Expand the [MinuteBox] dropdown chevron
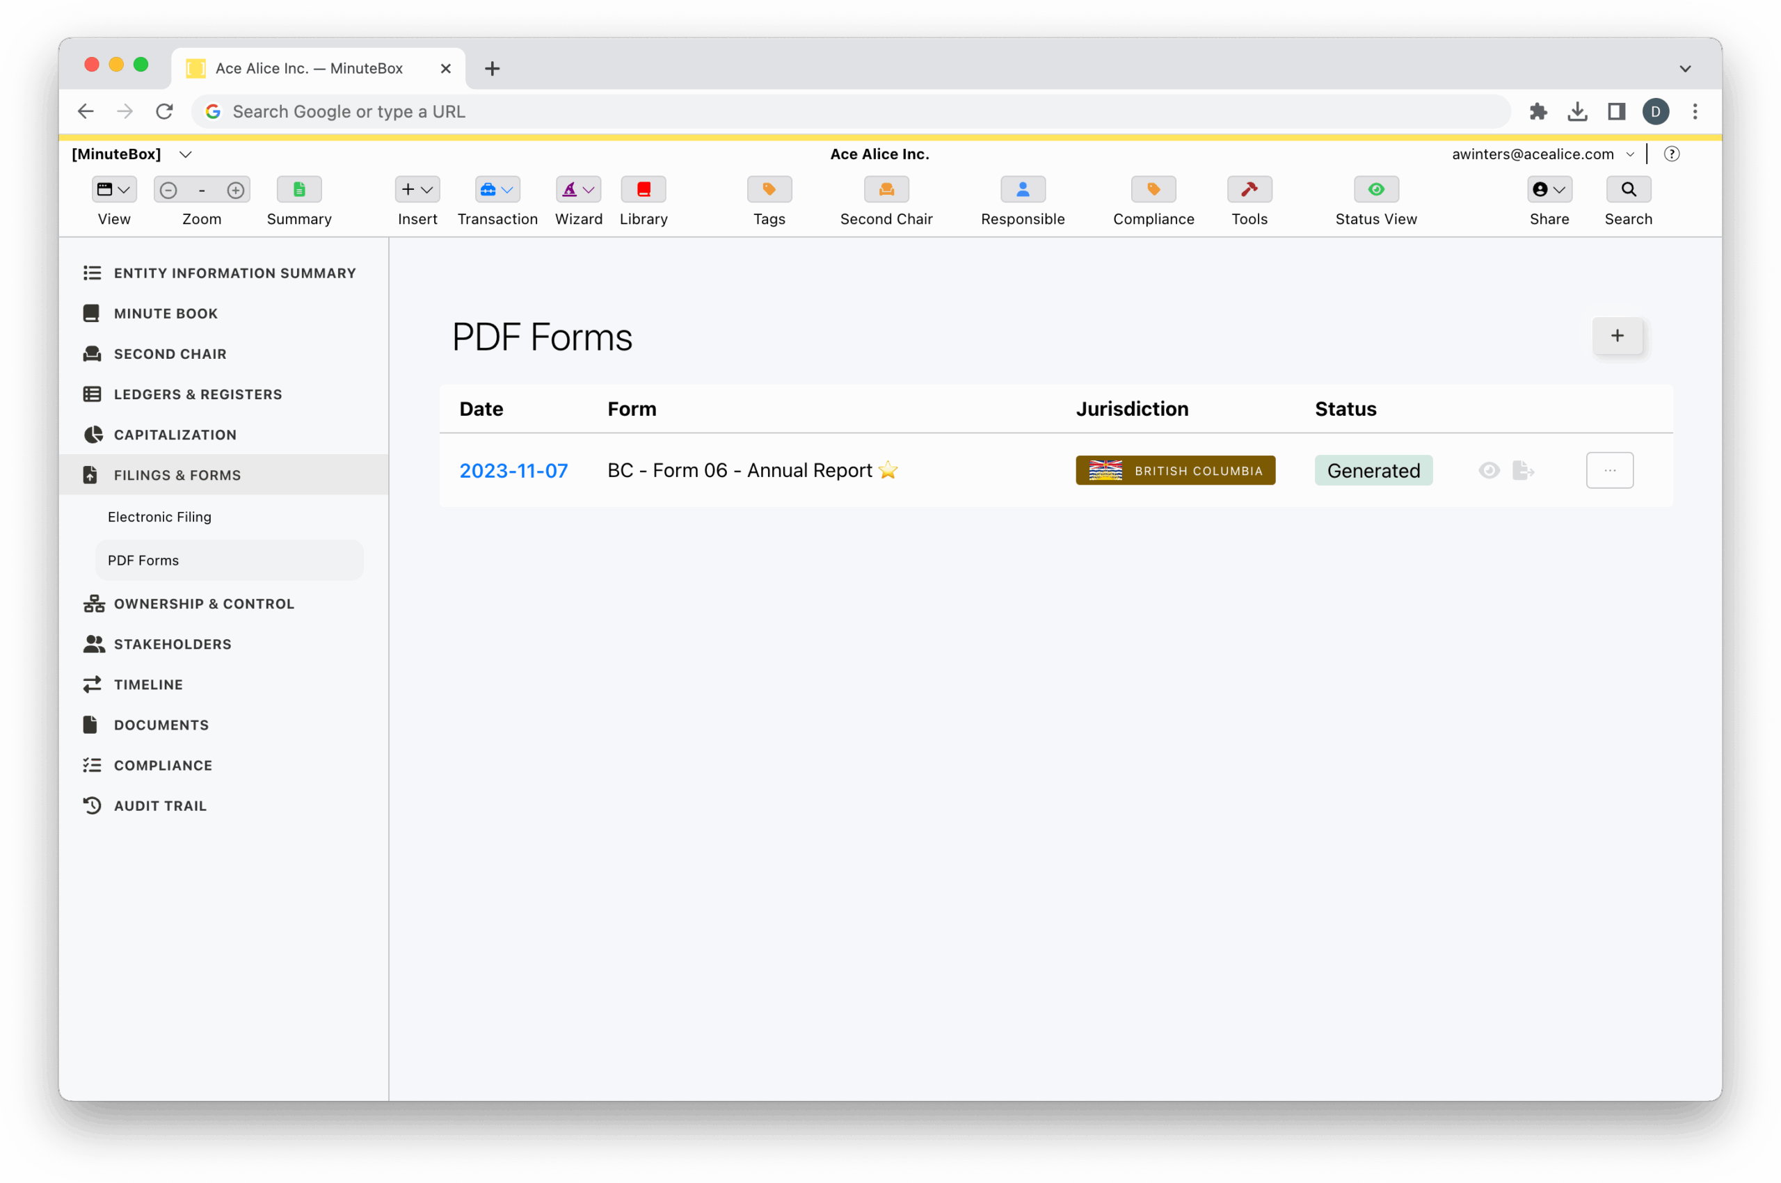The height and width of the screenshot is (1183, 1781). click(x=186, y=154)
